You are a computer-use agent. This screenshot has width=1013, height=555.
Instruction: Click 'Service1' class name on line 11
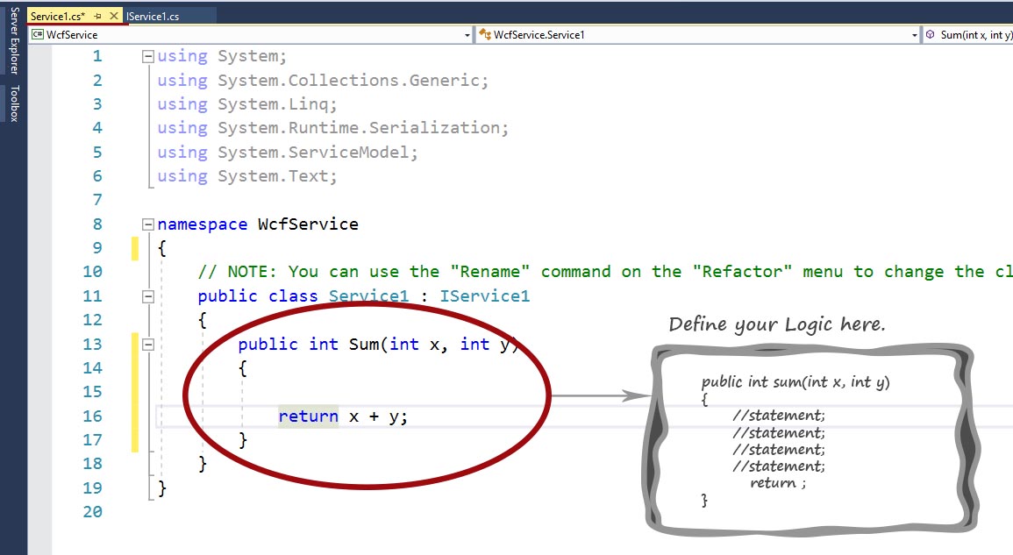click(x=369, y=296)
